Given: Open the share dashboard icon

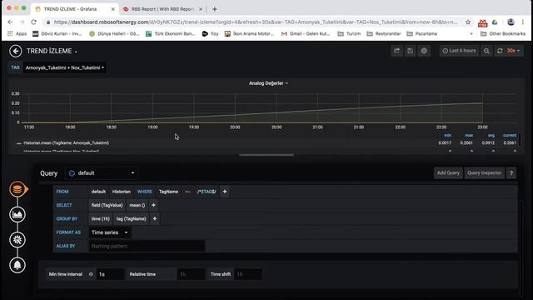Looking at the screenshot, I should pos(396,51).
